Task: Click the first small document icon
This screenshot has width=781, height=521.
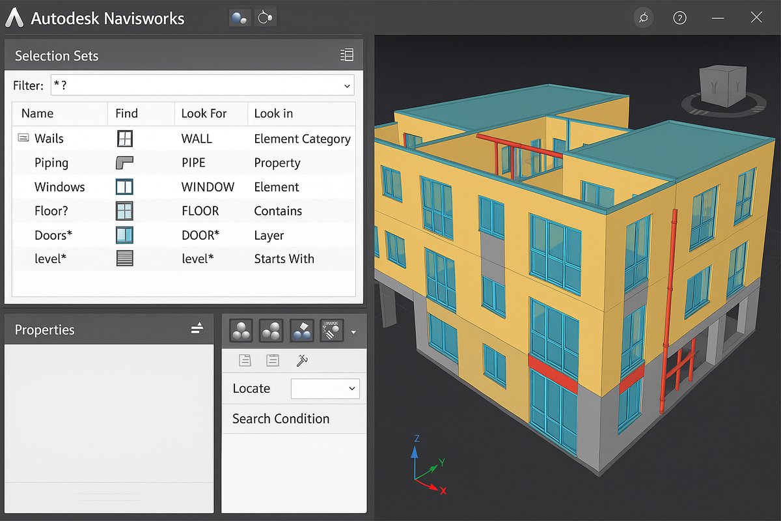Action: 245,359
